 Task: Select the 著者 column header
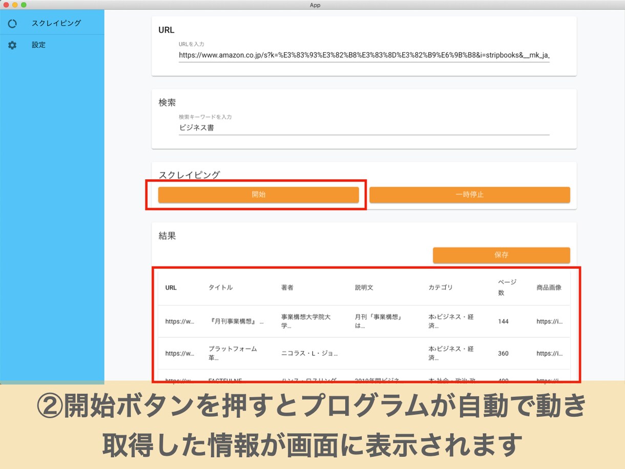pyautogui.click(x=287, y=288)
